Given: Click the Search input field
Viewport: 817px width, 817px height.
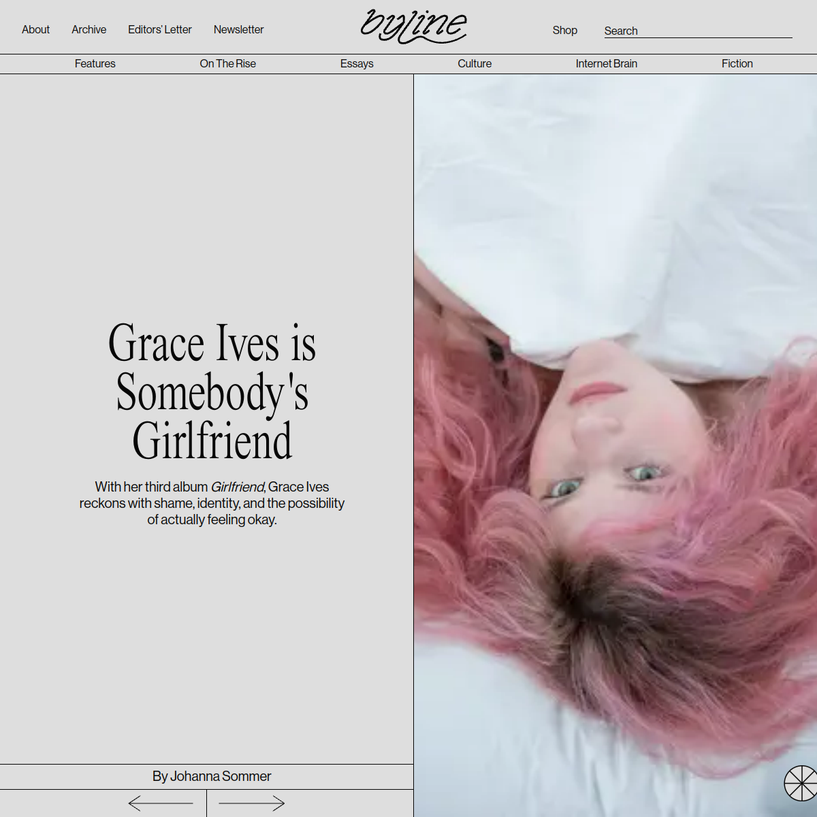Looking at the screenshot, I should [x=698, y=31].
